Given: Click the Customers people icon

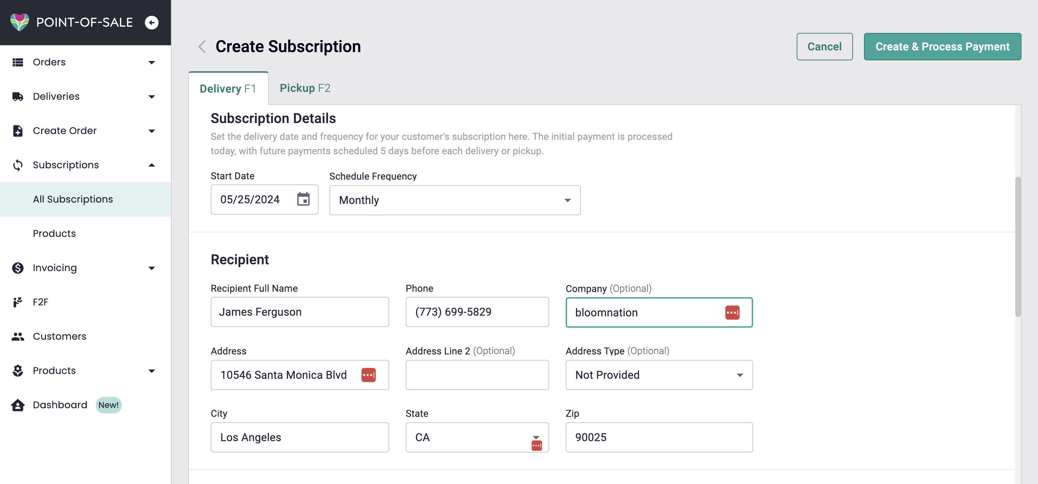Looking at the screenshot, I should (x=18, y=336).
